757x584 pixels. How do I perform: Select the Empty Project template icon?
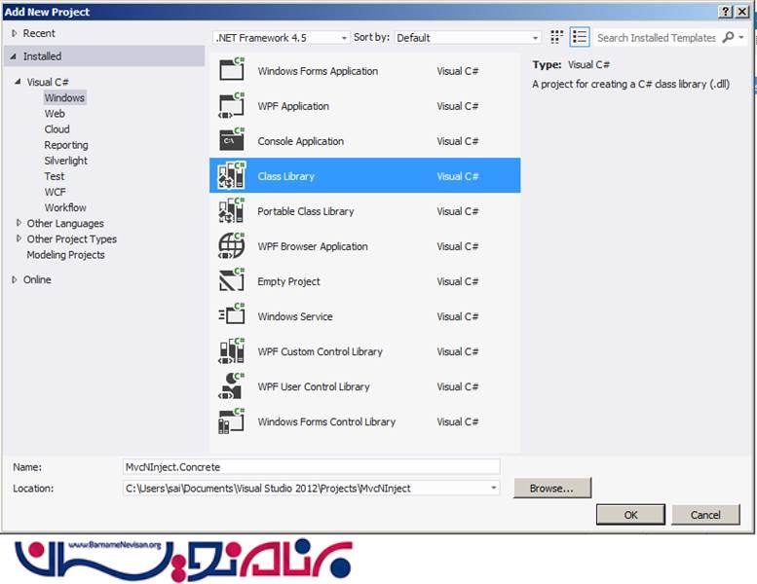(x=231, y=281)
